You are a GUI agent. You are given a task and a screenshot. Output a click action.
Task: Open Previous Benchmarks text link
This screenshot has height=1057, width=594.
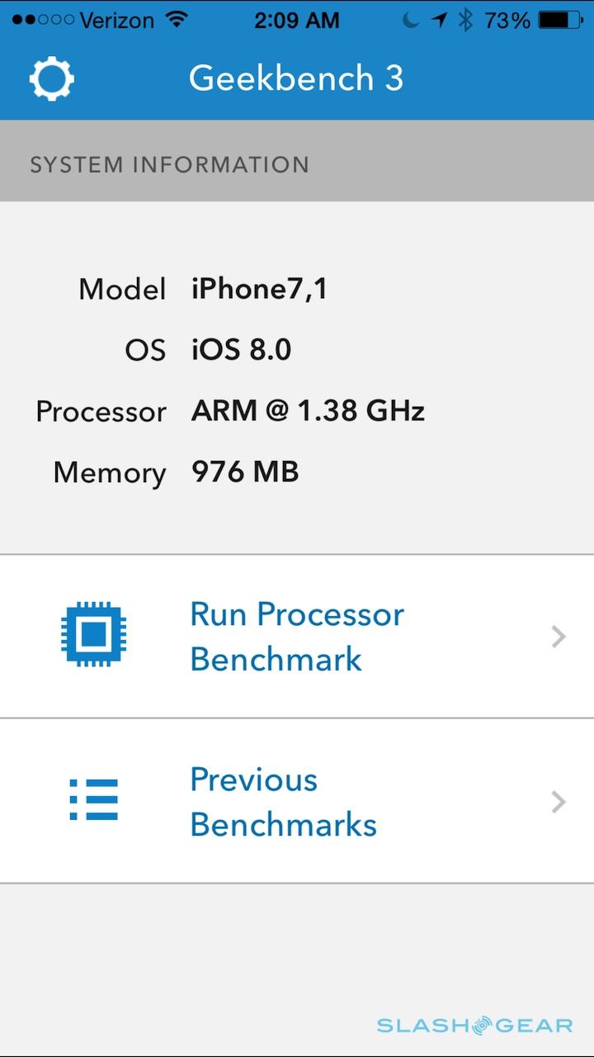pos(283,801)
